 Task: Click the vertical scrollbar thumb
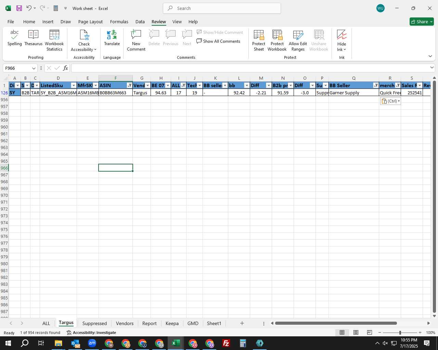pyautogui.click(x=434, y=197)
